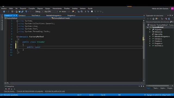Start debugging with the green Iniciar arrow
174x98 pixels.
click(x=60, y=11)
